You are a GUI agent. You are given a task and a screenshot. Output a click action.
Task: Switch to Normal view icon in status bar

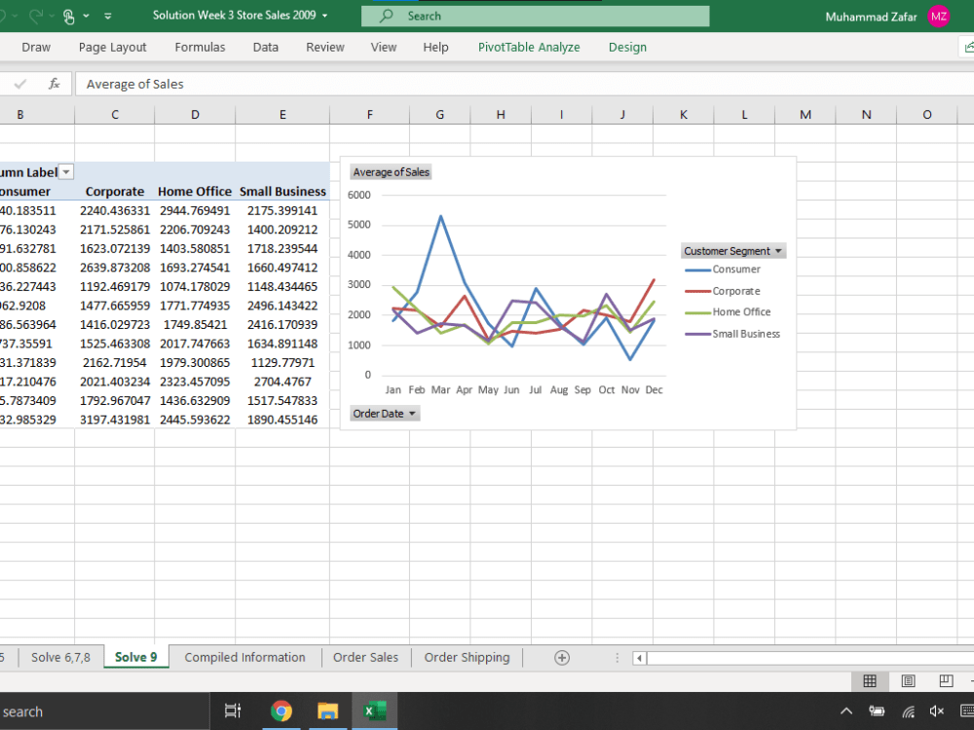(870, 680)
